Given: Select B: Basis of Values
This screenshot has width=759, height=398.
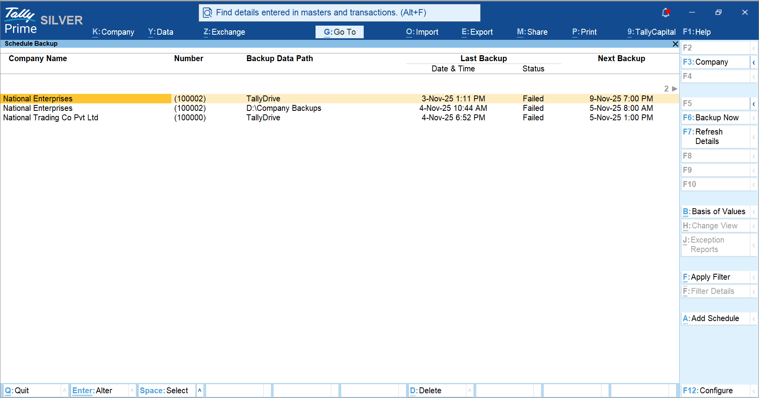Looking at the screenshot, I should 713,211.
